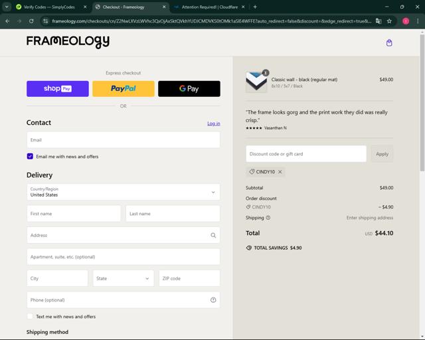
Task: Pay with PayPal button
Action: click(124, 89)
